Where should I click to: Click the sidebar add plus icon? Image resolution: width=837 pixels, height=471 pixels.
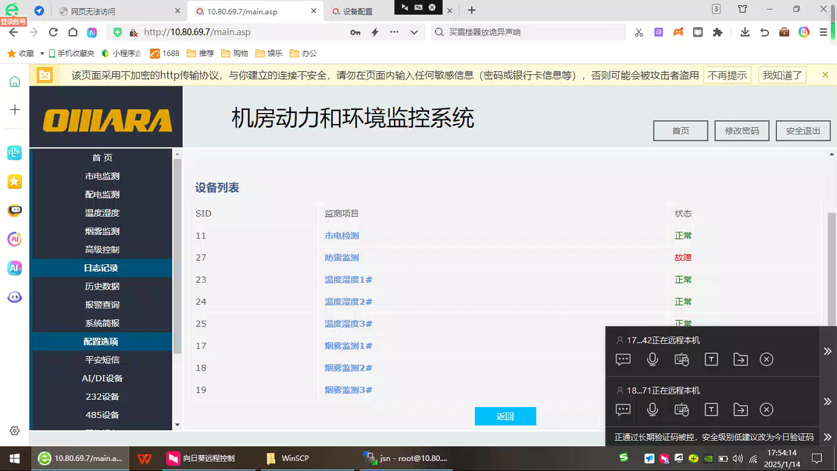[15, 109]
